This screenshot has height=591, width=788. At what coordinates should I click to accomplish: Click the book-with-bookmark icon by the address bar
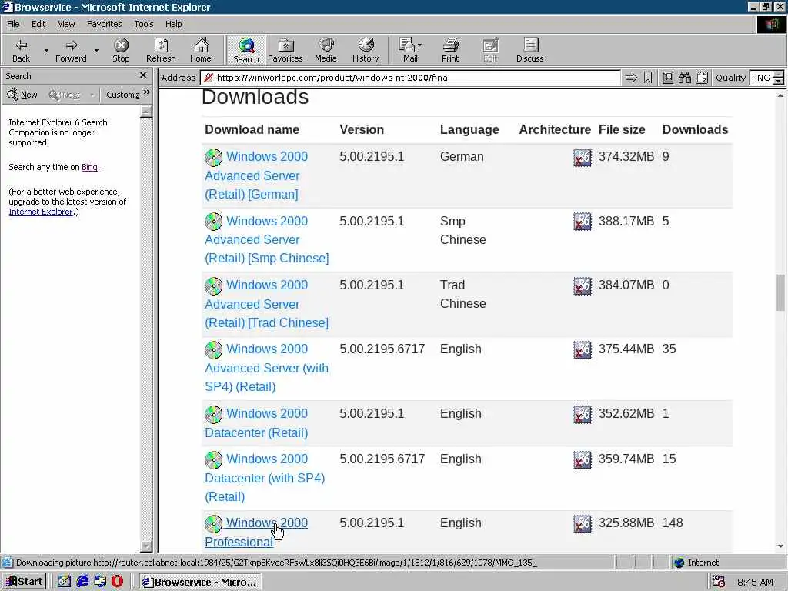(x=667, y=78)
